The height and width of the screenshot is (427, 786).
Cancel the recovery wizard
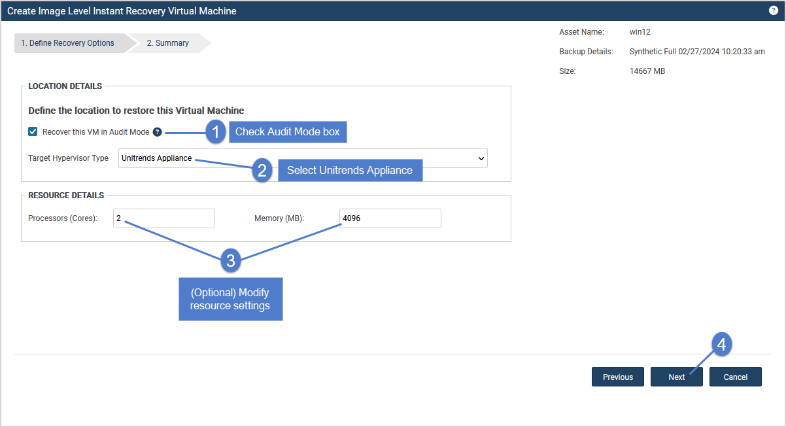point(736,377)
